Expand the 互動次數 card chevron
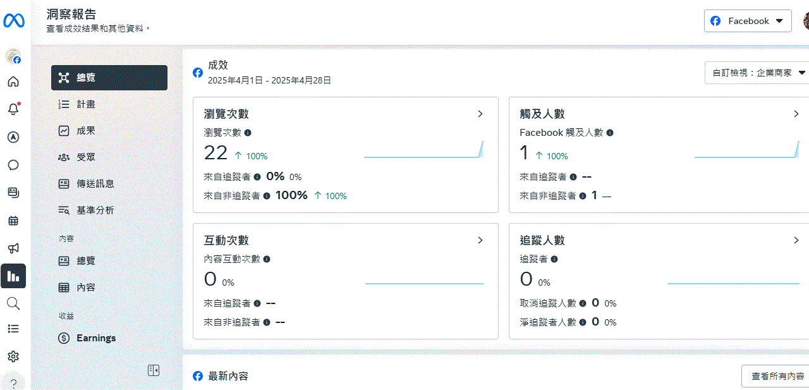Image resolution: width=809 pixels, height=390 pixels. [x=480, y=240]
